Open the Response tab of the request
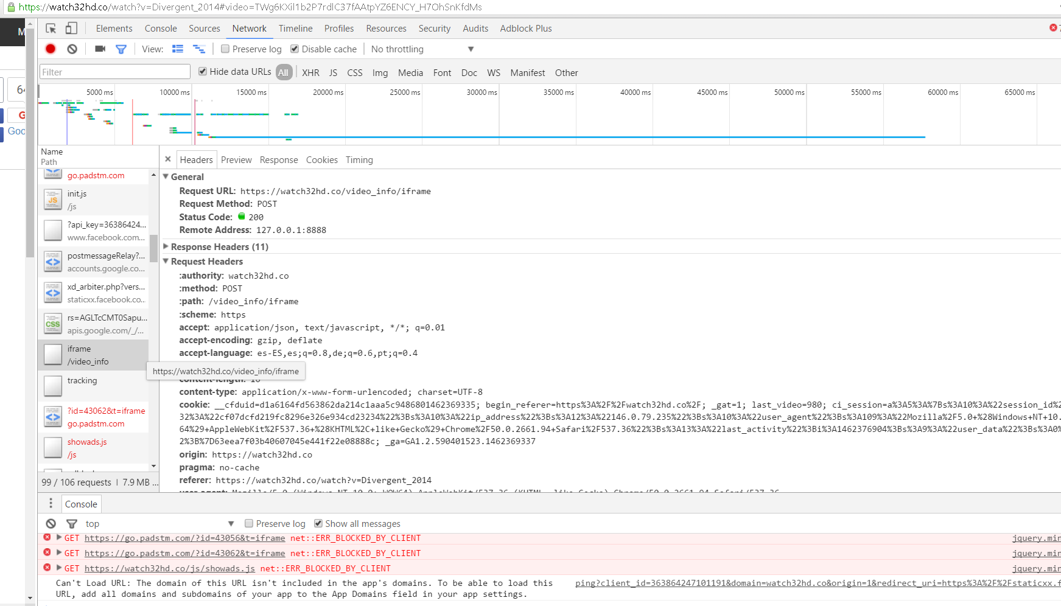This screenshot has height=606, width=1061. pyautogui.click(x=279, y=160)
